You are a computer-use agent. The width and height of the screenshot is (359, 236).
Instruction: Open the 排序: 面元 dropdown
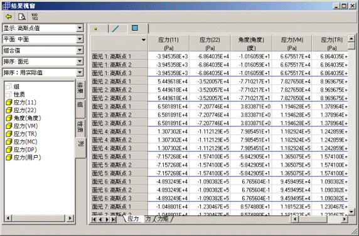80,61
